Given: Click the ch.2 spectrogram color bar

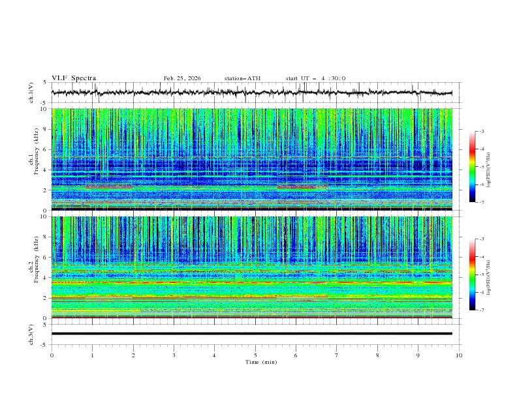Looking at the screenshot, I should pos(472,274).
